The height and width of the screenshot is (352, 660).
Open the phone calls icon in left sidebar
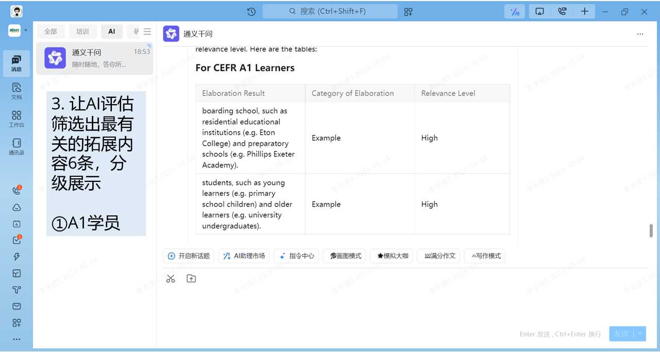tap(16, 191)
